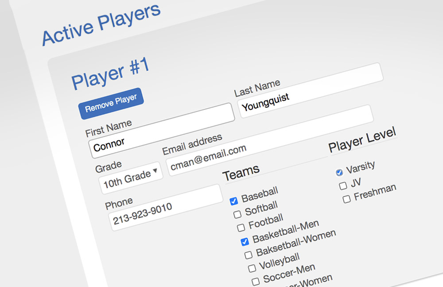Check the Soccer-Men checkbox

pos(256,282)
